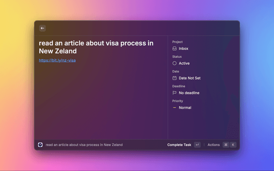Click the Inbox tray icon
This screenshot has width=274, height=171.
(175, 49)
